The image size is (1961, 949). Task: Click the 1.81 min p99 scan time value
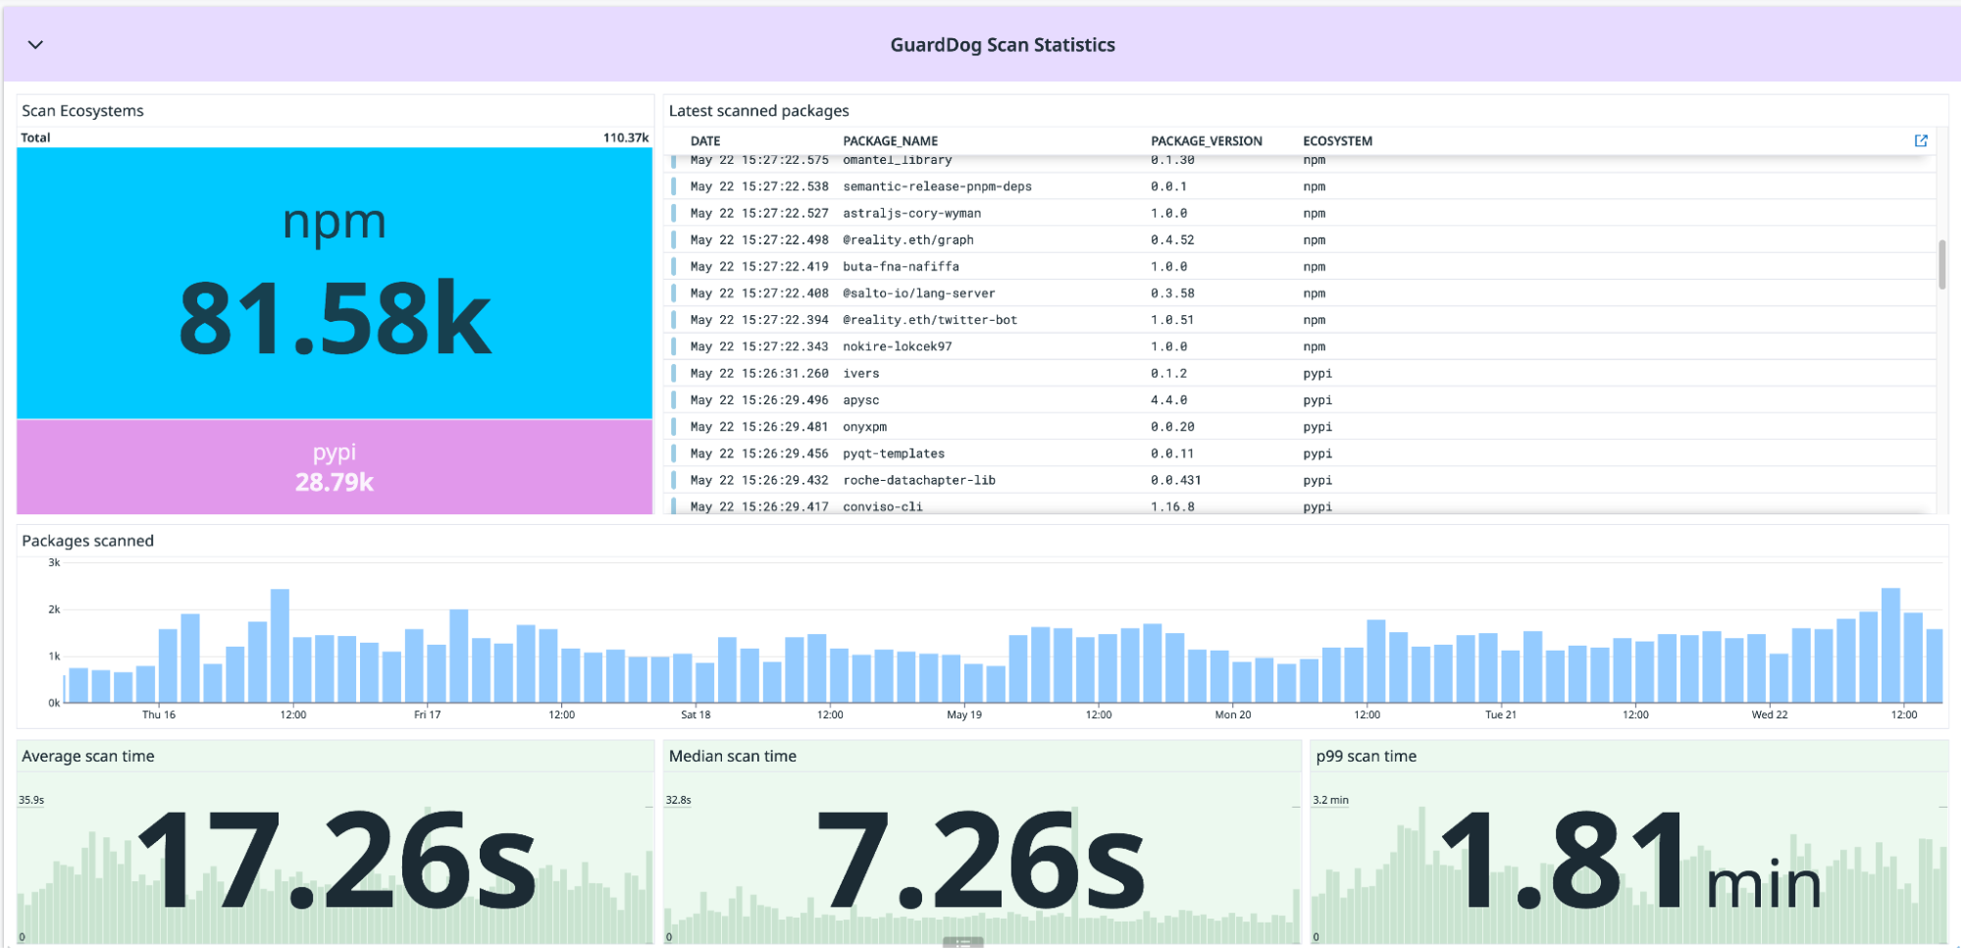point(1629,862)
